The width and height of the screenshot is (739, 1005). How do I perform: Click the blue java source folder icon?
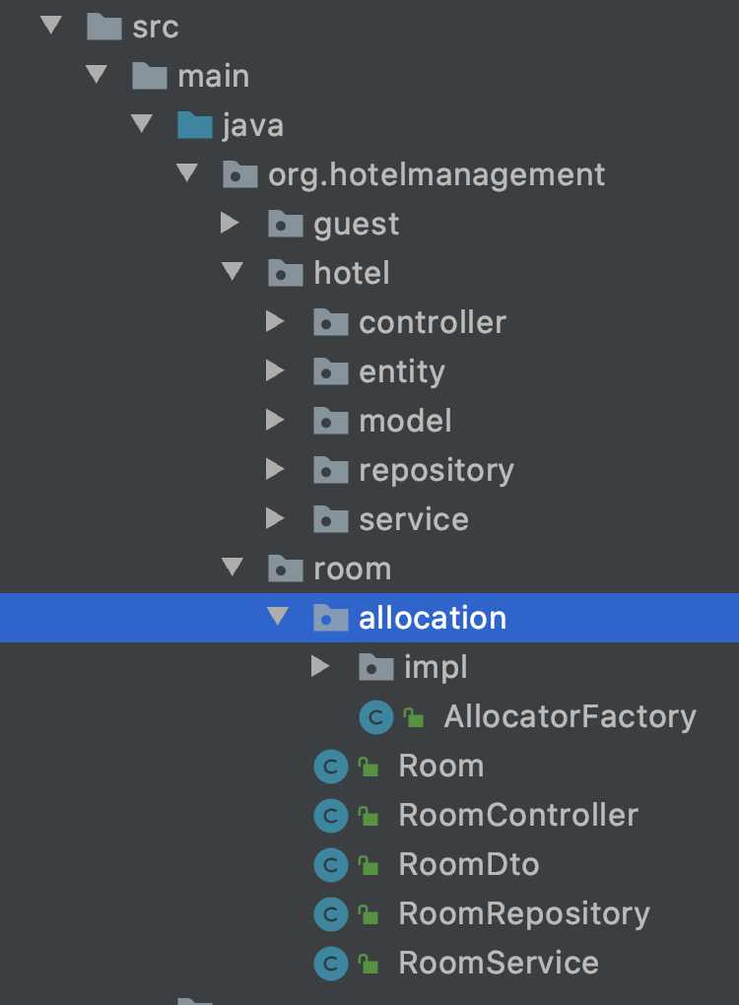195,125
